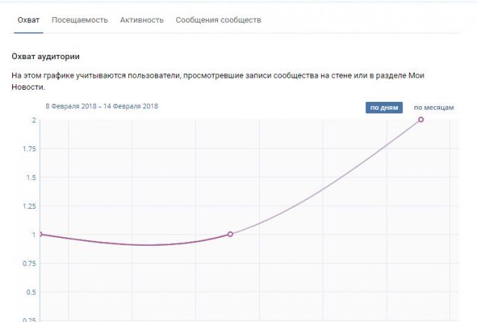
Task: Open the Сообщения сообществ tab
Action: [219, 20]
